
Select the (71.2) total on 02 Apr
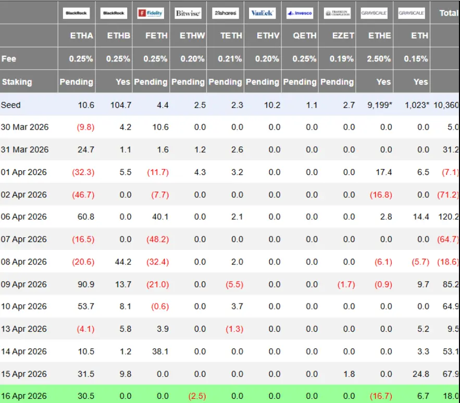tap(448, 195)
